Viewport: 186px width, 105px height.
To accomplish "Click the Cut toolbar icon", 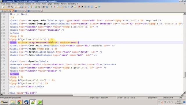I will coord(26,7).
